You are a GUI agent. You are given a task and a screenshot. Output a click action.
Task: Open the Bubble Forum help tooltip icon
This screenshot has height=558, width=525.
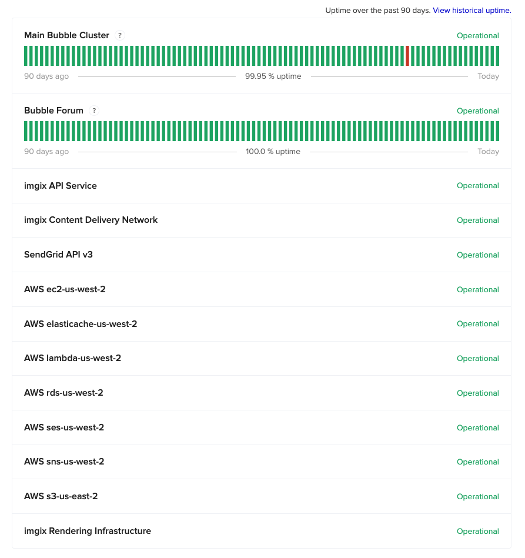(93, 111)
